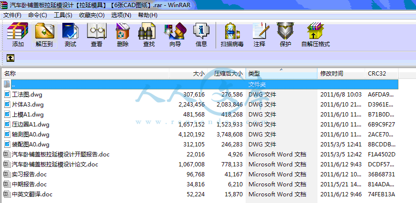The width and height of the screenshot is (416, 203).
Task: Click packed size value 2,083,846
Action: (229, 105)
